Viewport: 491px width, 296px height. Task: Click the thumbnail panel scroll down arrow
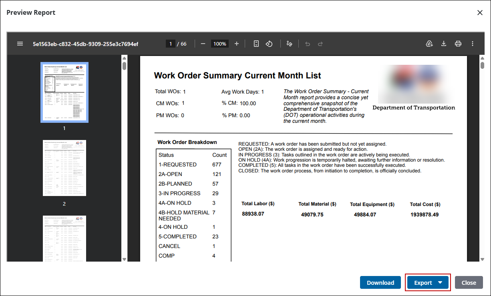point(124,259)
